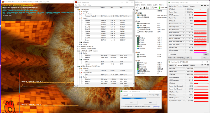210x113 pixels.
Task: Click Utilization icon under AMD Ryzen 9
Action: point(81,42)
